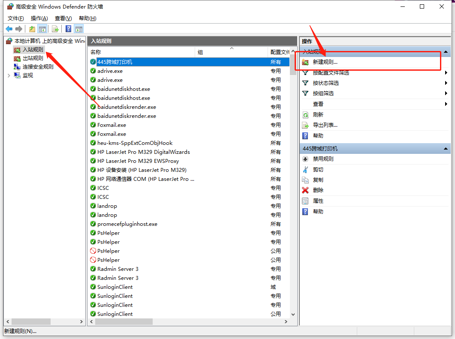Sort rules by 配置文件 column header
Viewport: 455px width, 339px height.
point(280,52)
